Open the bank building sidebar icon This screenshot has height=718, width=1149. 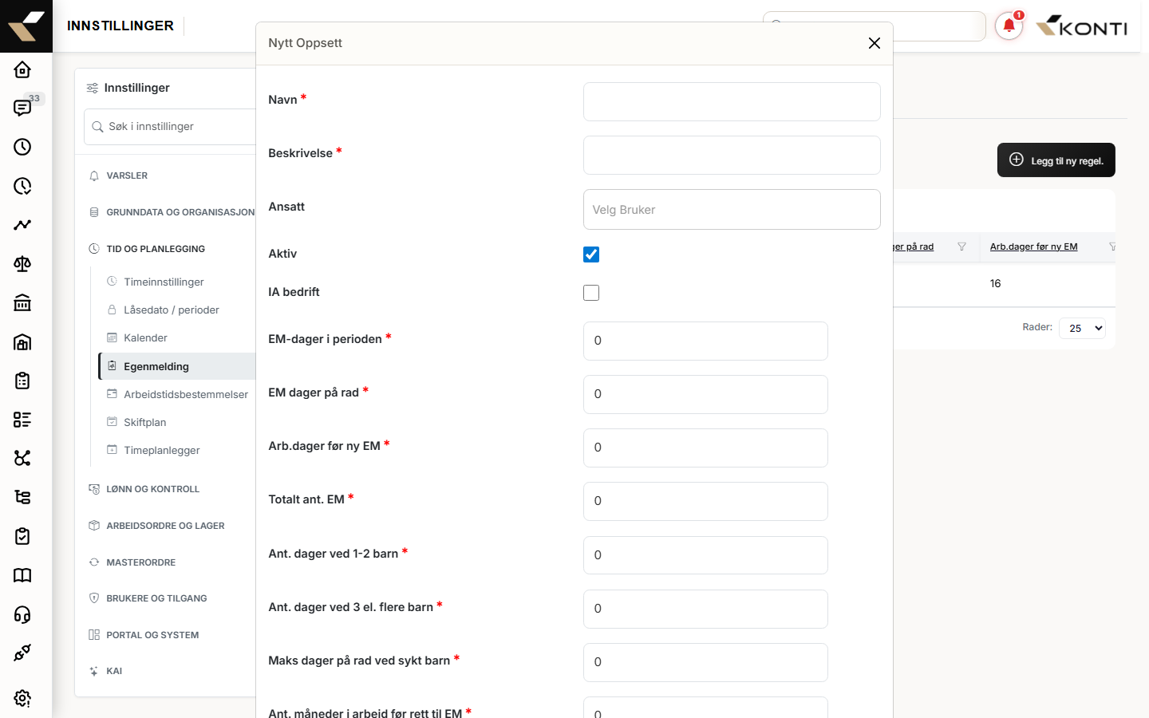click(x=22, y=302)
